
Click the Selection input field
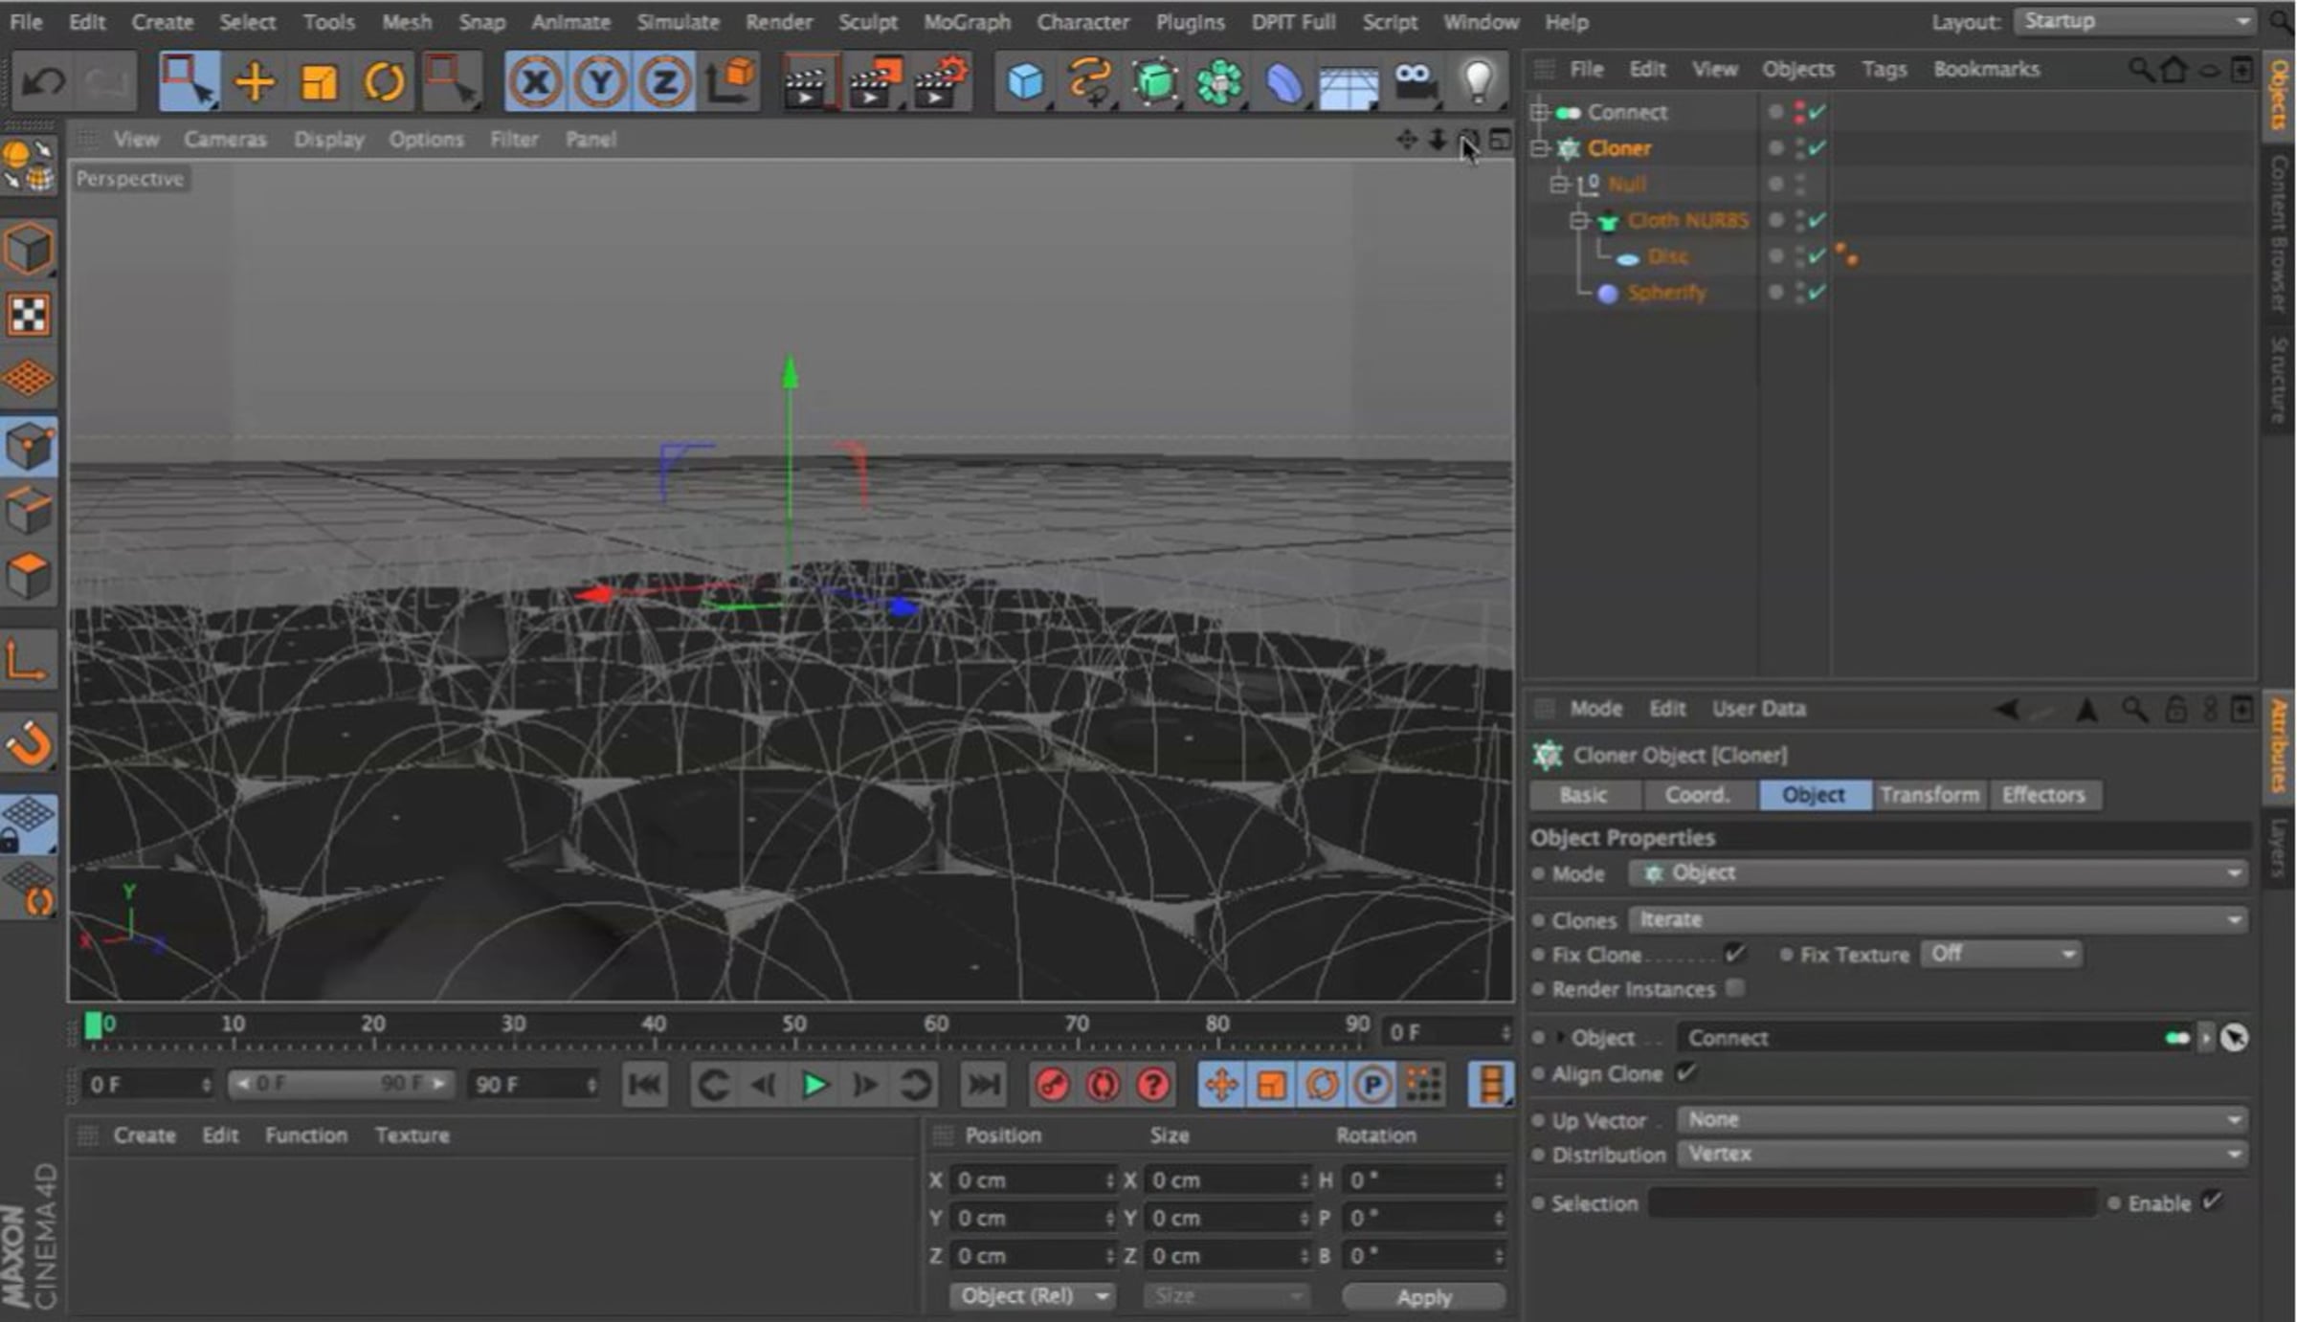coord(1873,1203)
